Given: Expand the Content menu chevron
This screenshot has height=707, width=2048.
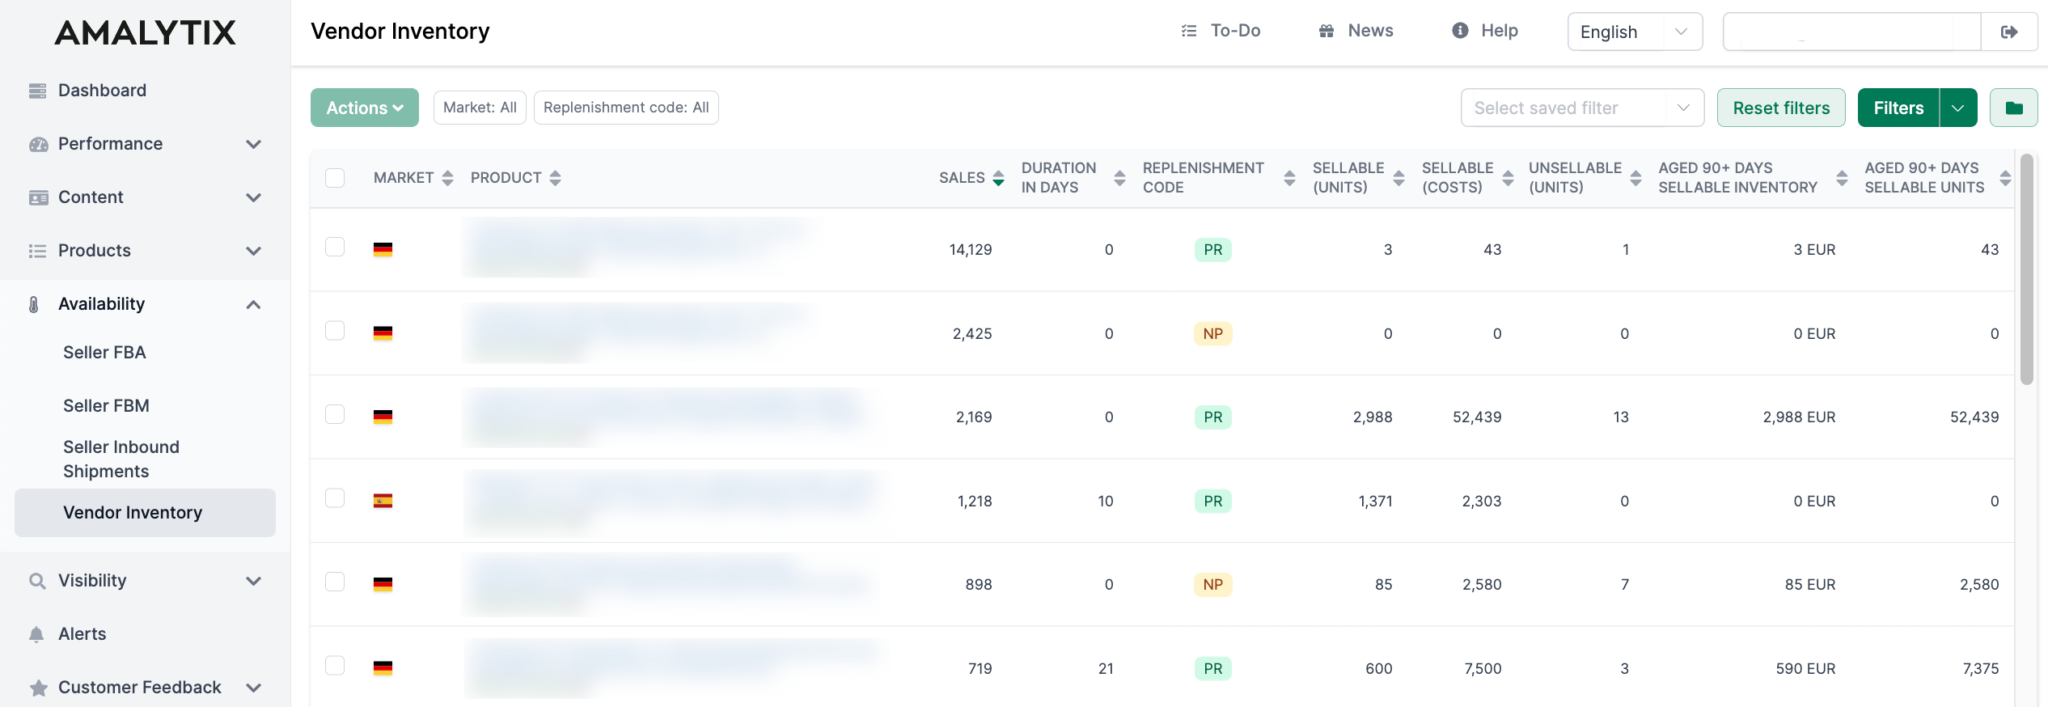Looking at the screenshot, I should coord(253,197).
